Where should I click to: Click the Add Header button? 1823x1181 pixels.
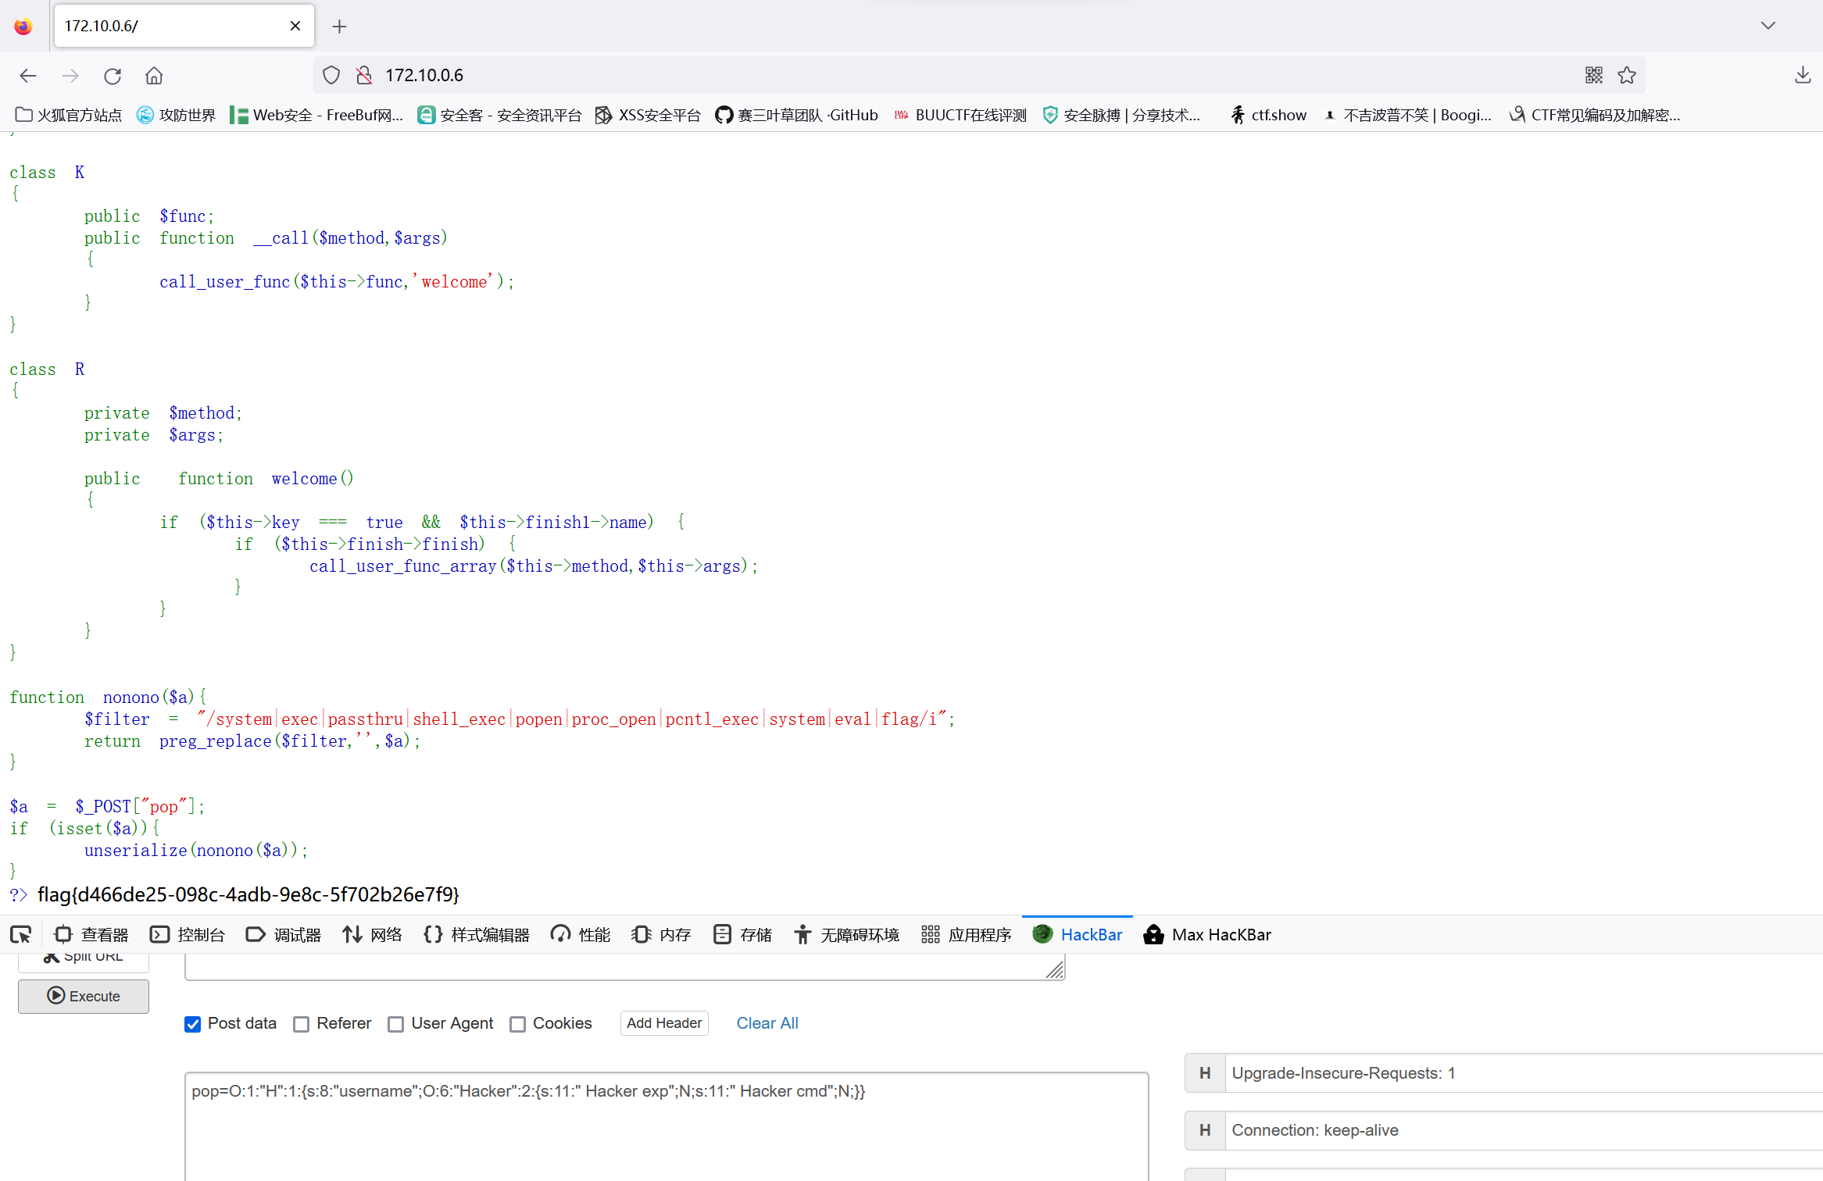click(x=664, y=1023)
